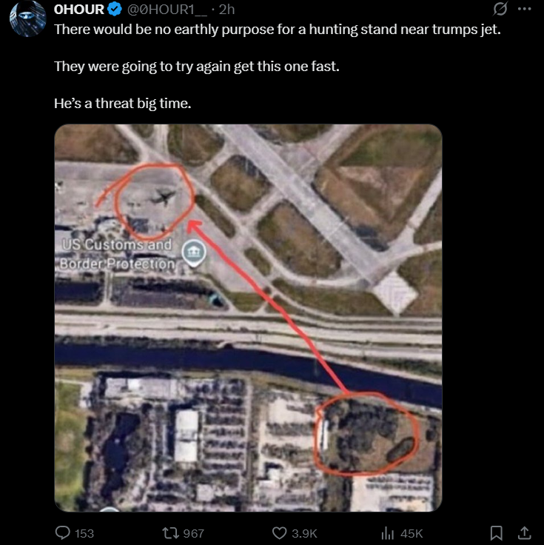Click the reply count 153
This screenshot has width=544, height=545.
pyautogui.click(x=84, y=533)
